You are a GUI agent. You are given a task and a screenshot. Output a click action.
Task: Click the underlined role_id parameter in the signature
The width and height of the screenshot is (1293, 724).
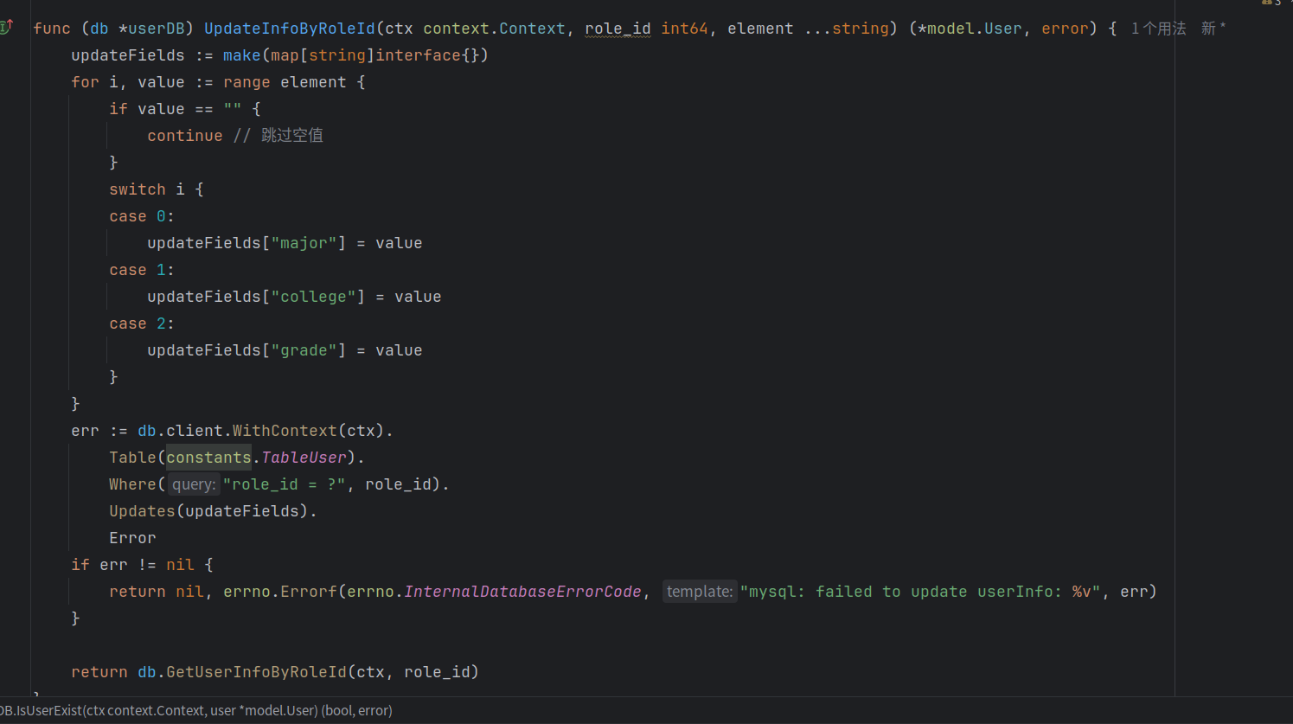(x=618, y=29)
